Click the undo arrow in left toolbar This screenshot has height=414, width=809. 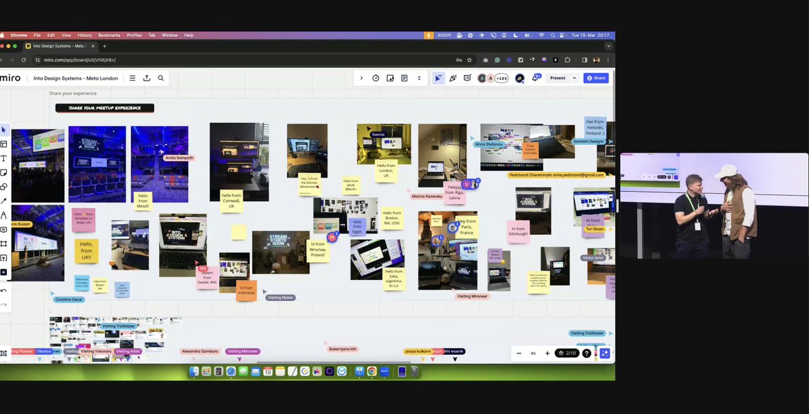tap(3, 291)
